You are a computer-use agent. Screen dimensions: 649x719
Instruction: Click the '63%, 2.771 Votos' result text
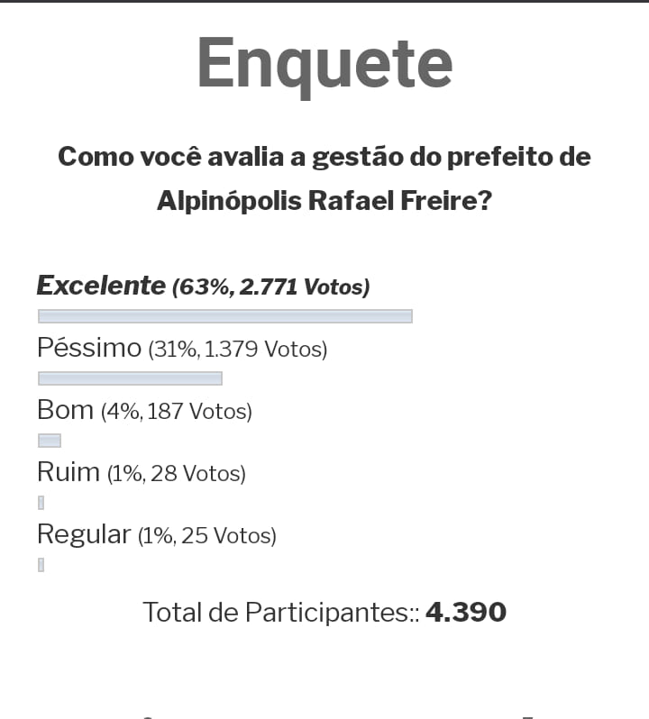(x=271, y=287)
